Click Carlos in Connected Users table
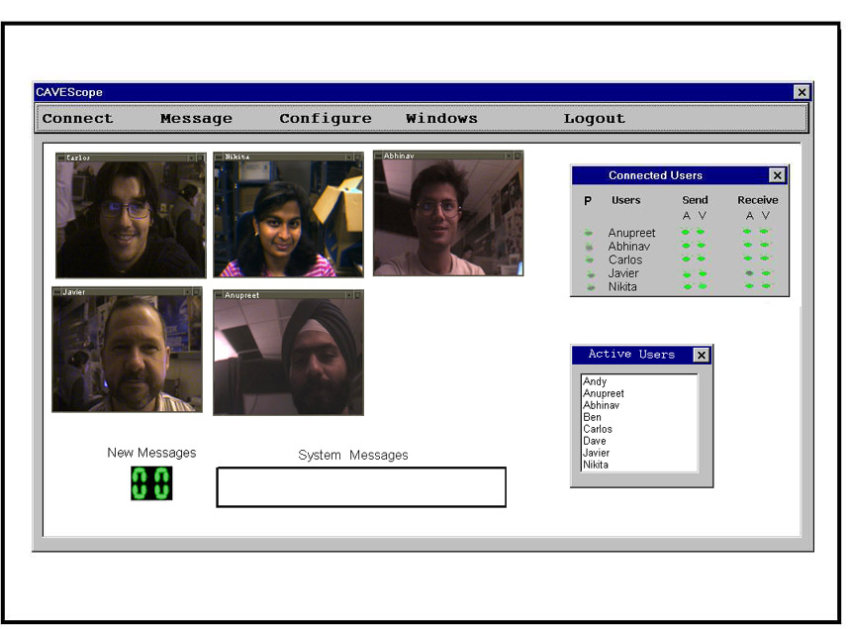850x629 pixels. tap(625, 260)
